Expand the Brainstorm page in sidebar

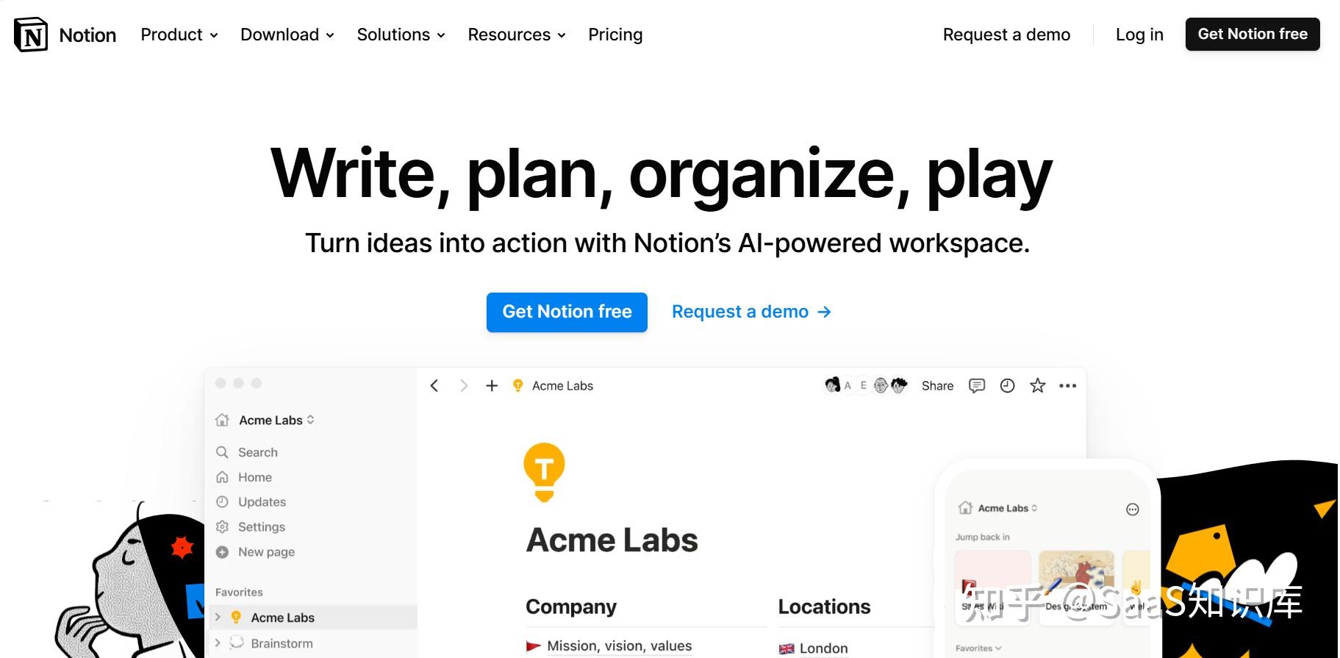click(218, 643)
